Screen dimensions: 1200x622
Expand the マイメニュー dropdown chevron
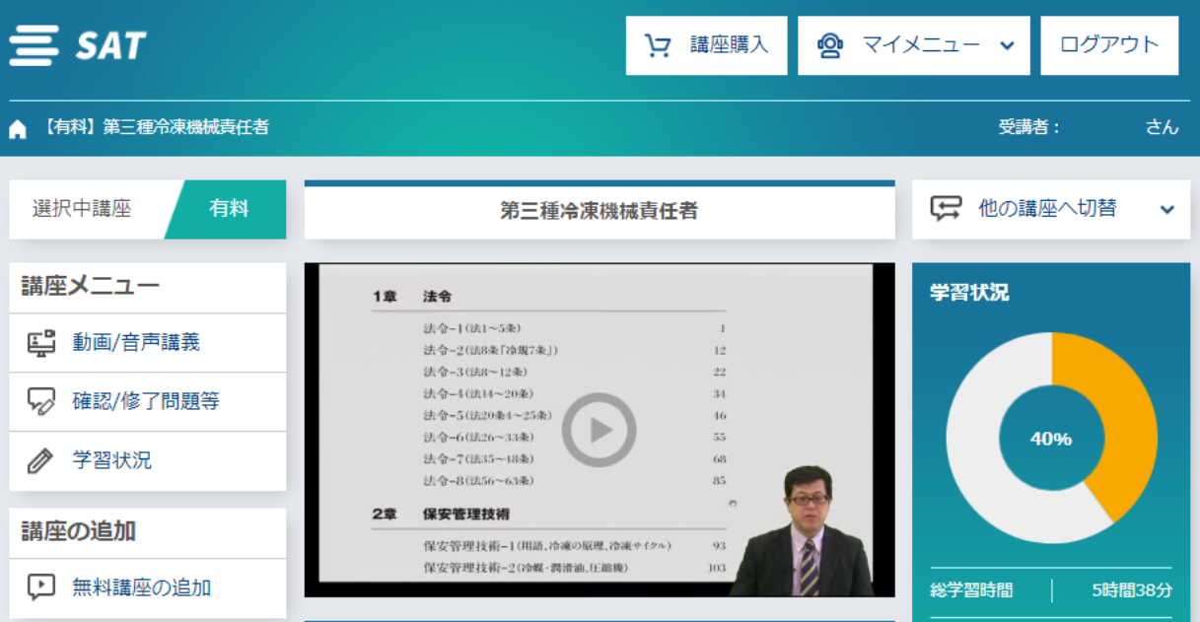1007,45
